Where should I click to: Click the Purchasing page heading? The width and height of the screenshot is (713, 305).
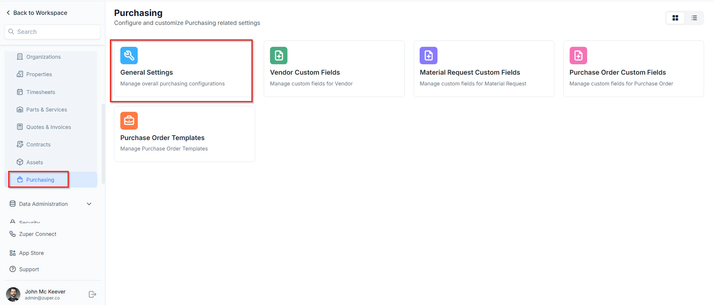tap(138, 13)
